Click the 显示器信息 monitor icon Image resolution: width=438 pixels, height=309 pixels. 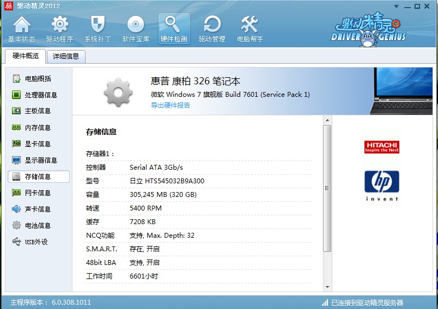pyautogui.click(x=16, y=160)
